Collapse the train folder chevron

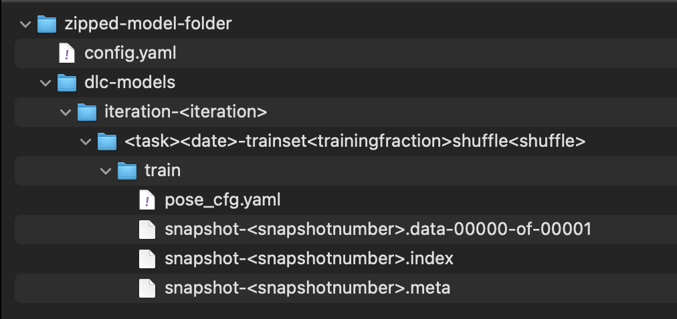(106, 171)
